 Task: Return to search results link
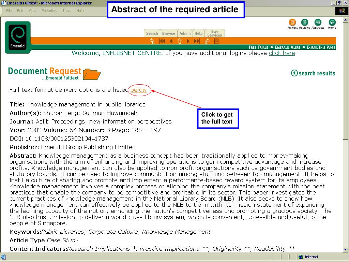click(313, 73)
